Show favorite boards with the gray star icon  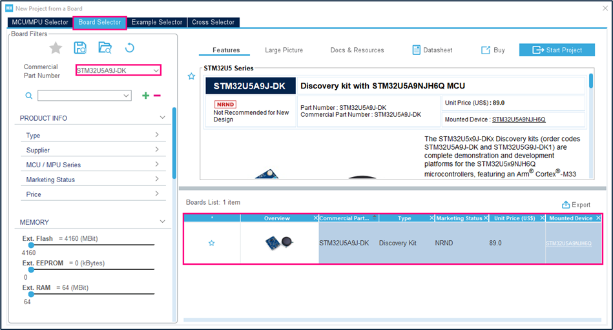pyautogui.click(x=56, y=48)
